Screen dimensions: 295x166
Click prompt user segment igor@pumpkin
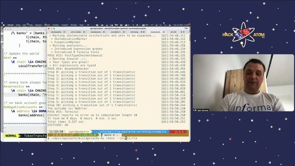78,131
